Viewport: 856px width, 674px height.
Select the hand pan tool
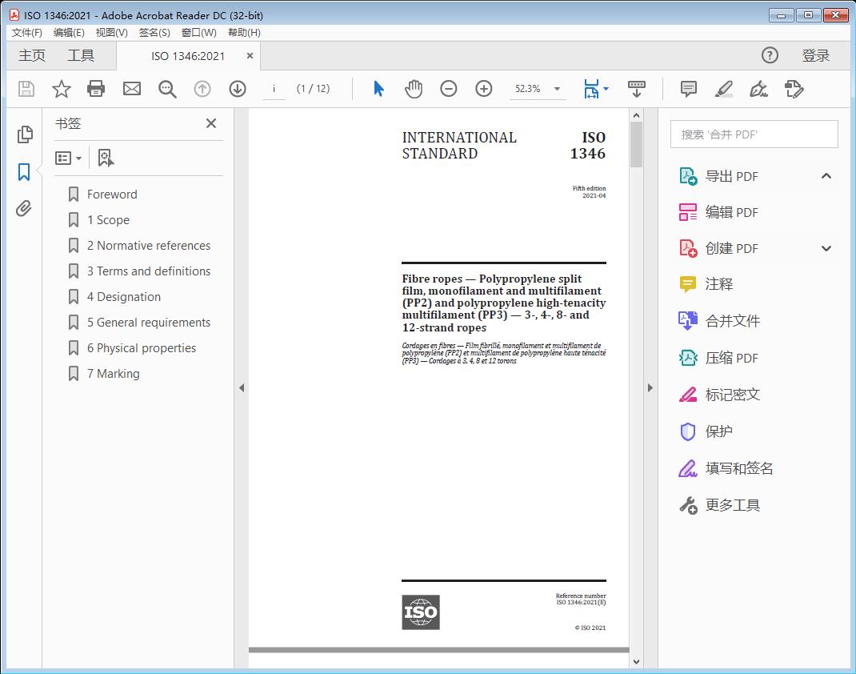tap(413, 89)
